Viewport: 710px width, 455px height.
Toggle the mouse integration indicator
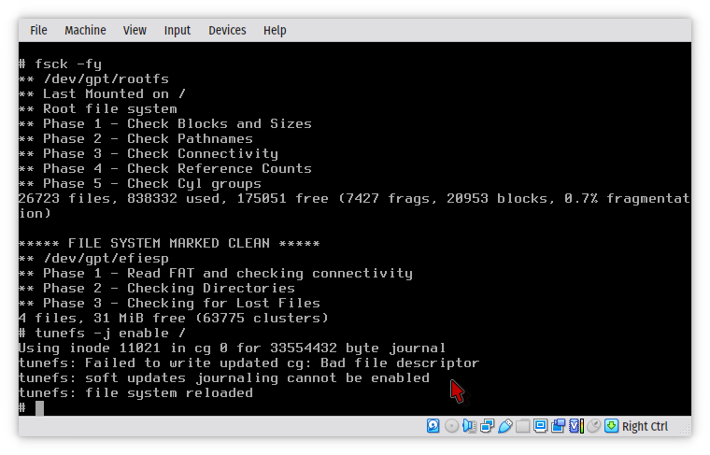pos(593,426)
